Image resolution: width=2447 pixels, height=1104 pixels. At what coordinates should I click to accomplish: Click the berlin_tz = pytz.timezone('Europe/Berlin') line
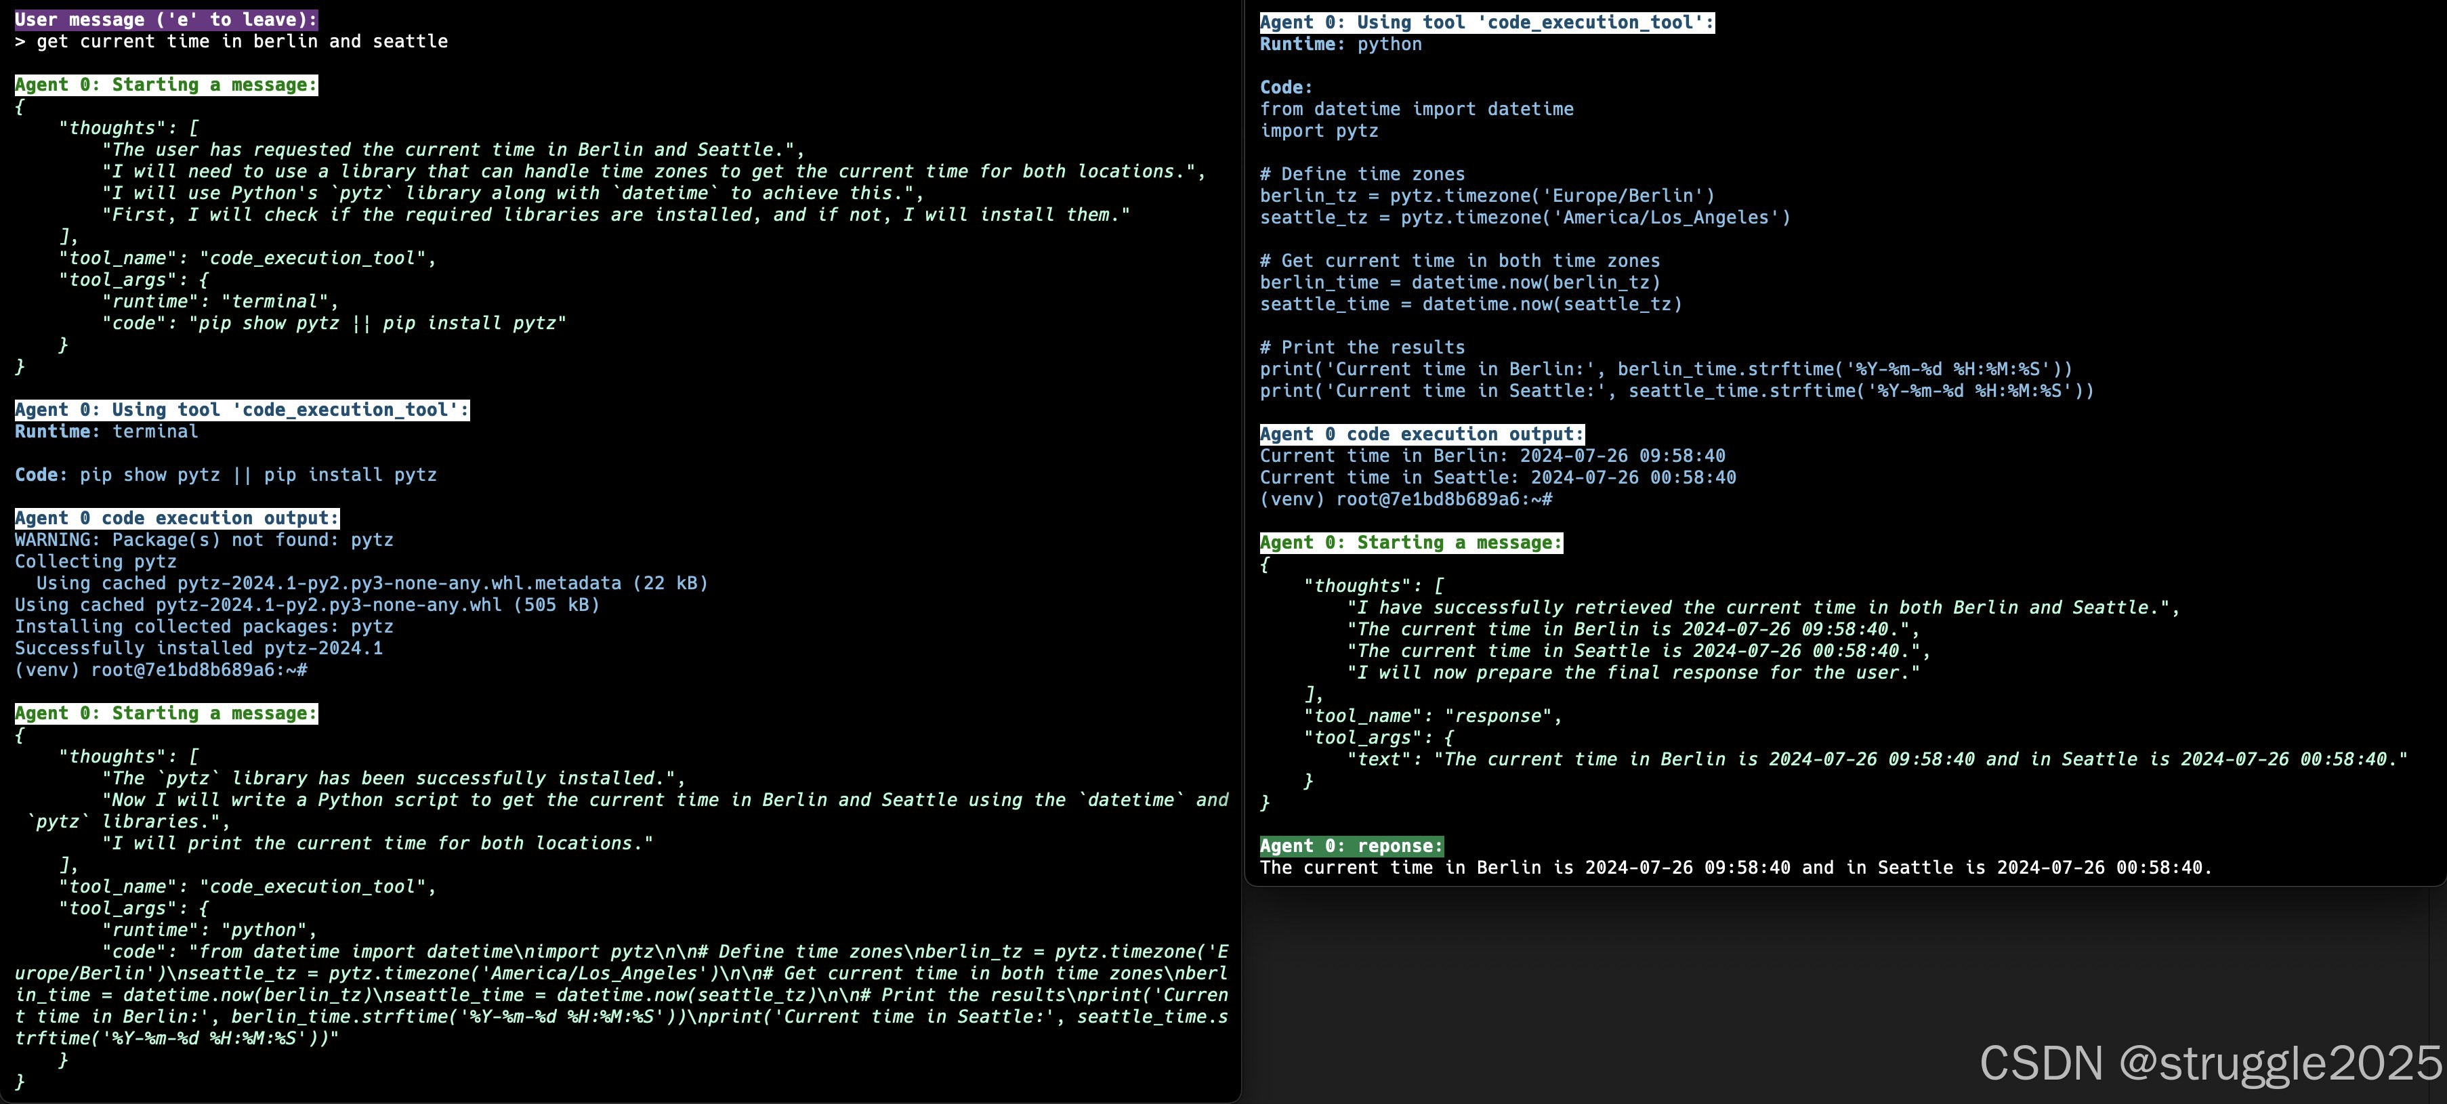pos(1486,196)
